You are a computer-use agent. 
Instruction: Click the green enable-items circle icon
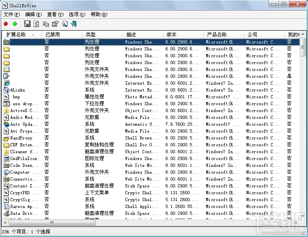tap(15, 24)
